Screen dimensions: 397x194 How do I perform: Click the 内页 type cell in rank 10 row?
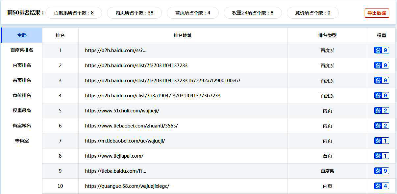pyautogui.click(x=327, y=186)
